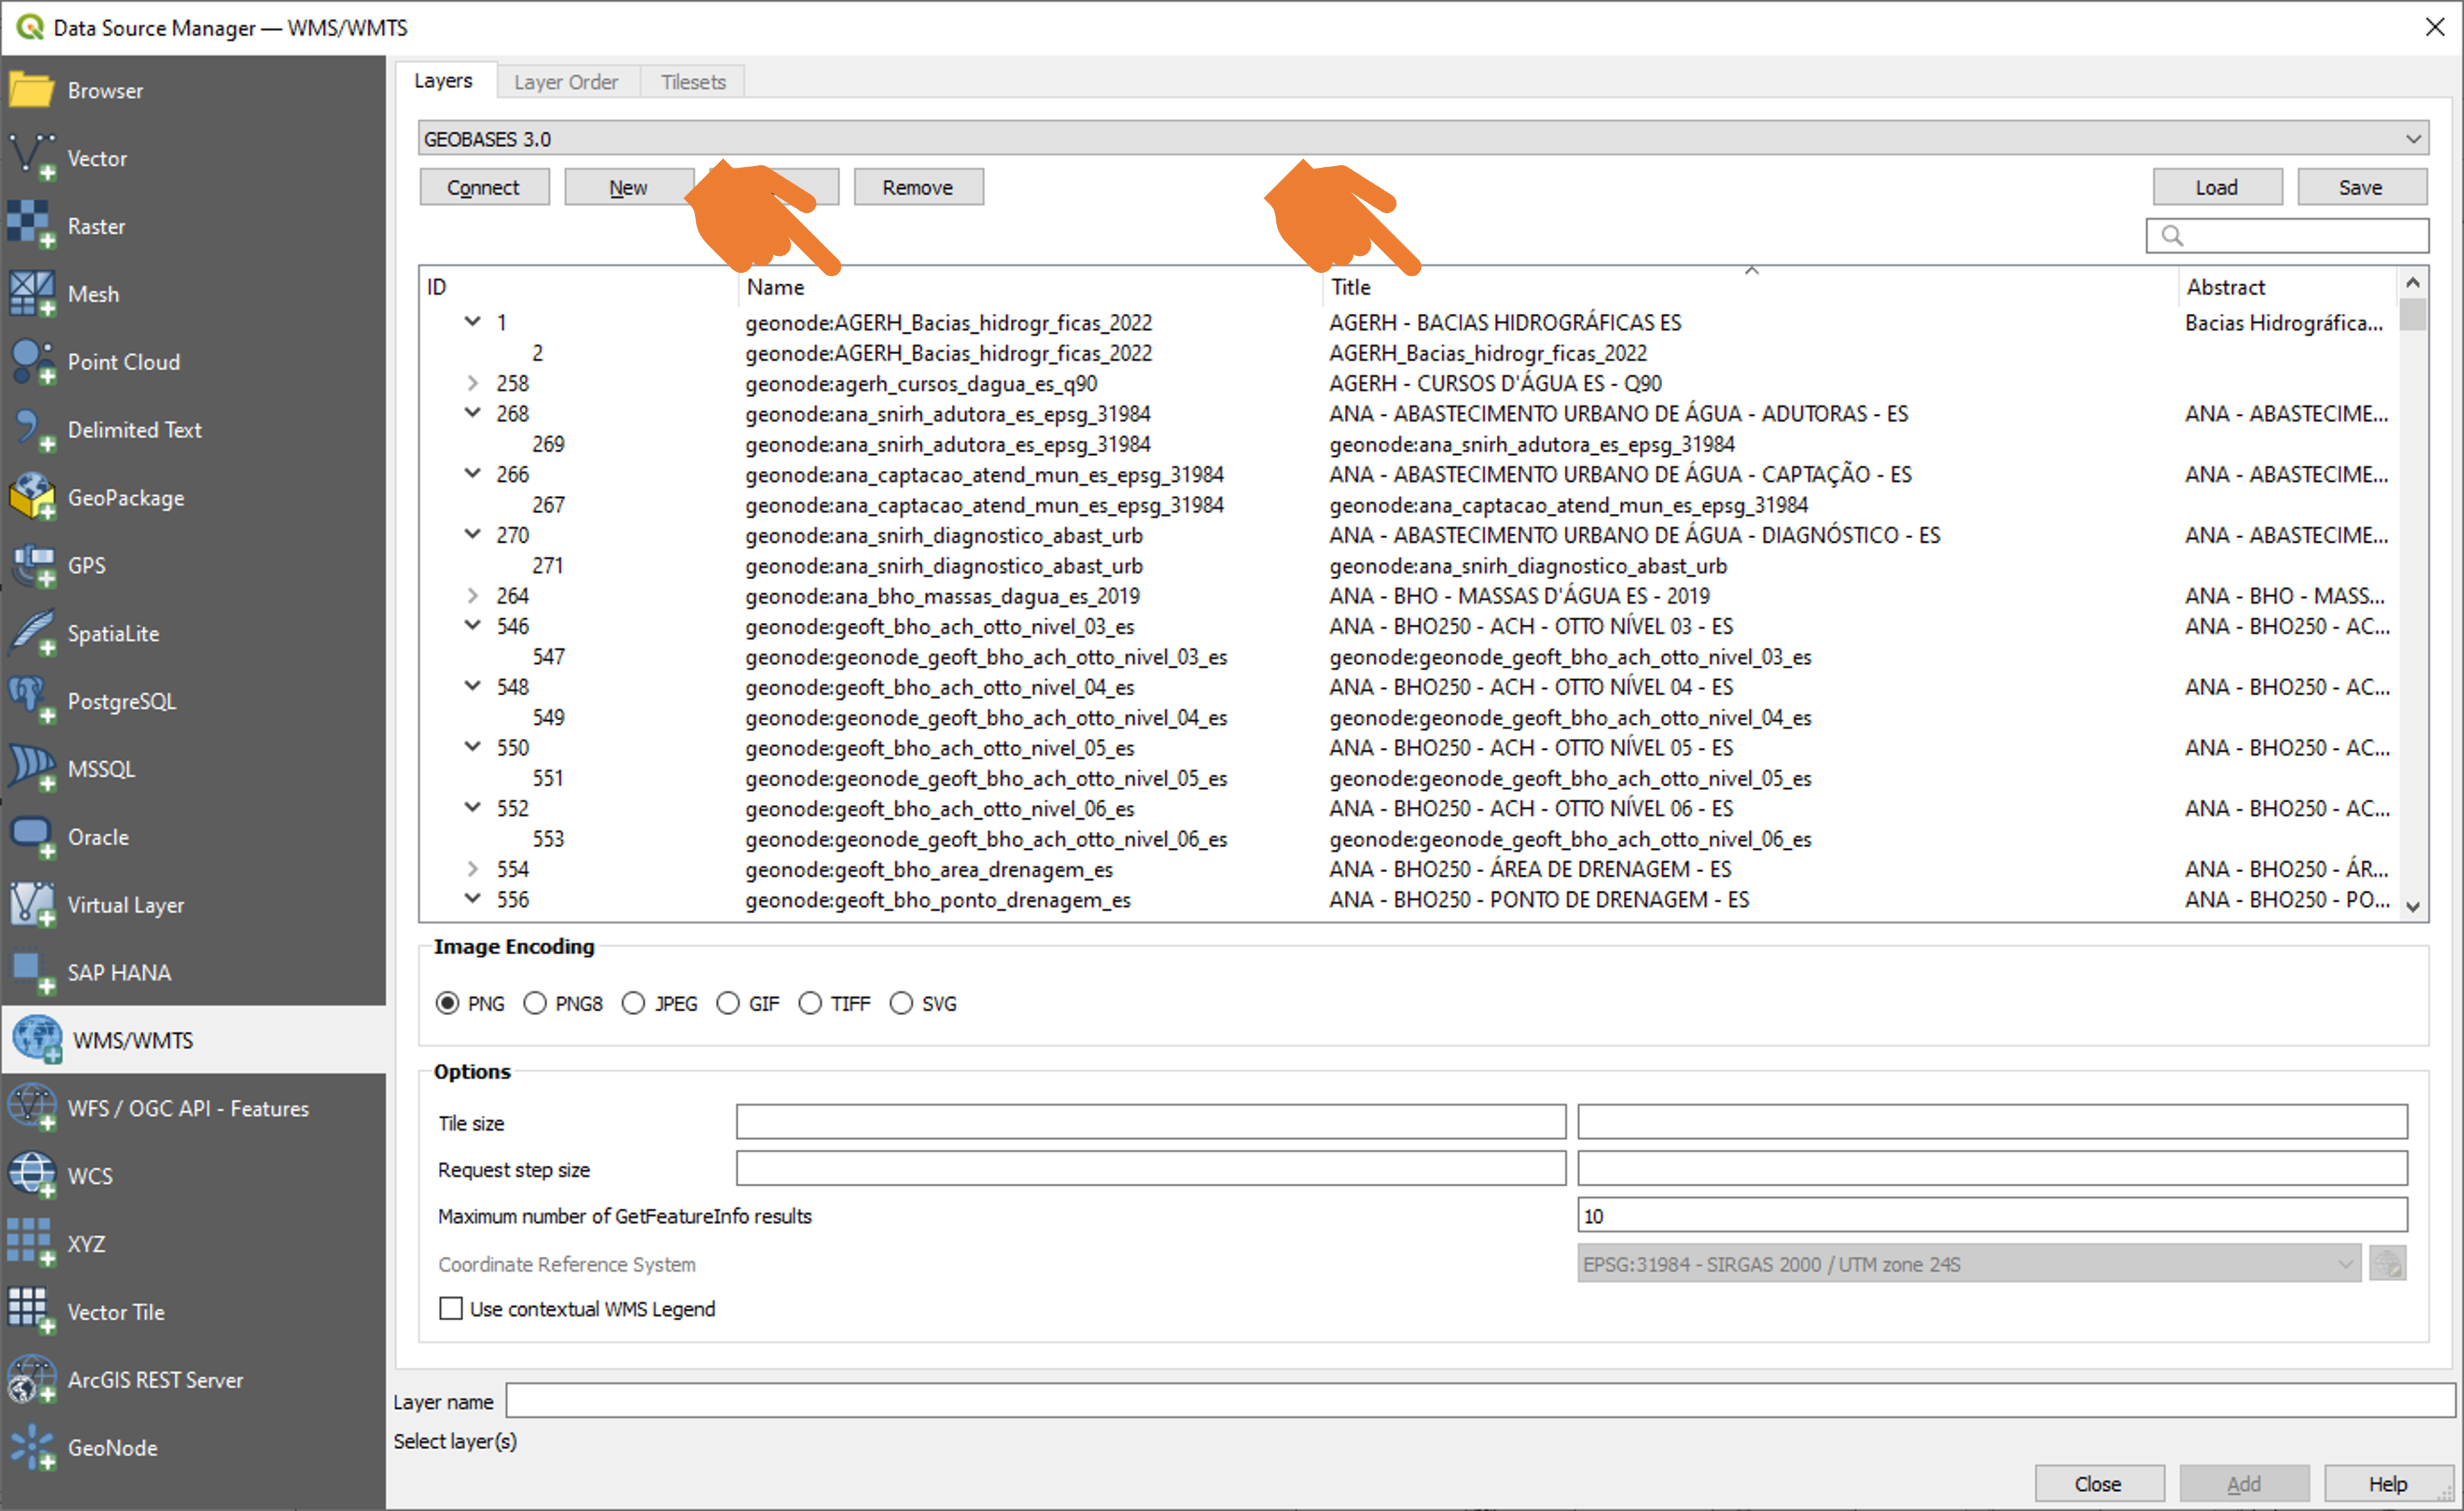The width and height of the screenshot is (2464, 1511).
Task: Select the WMS/WMTS globe icon
Action: pyautogui.click(x=37, y=1040)
